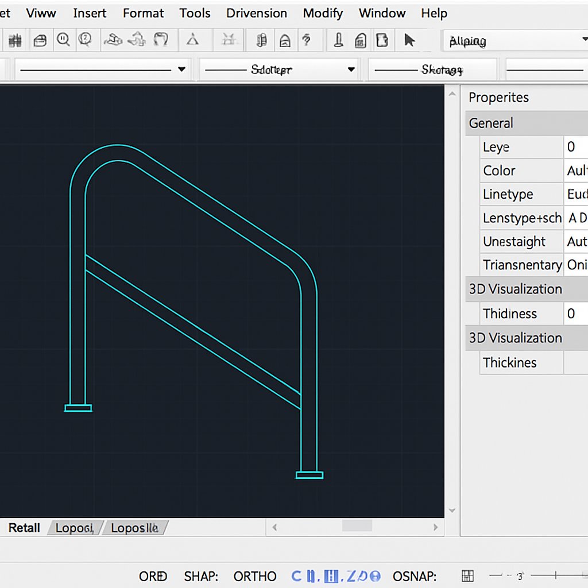Click the grid icon in status bar
The width and height of the screenshot is (588, 588).
[467, 576]
